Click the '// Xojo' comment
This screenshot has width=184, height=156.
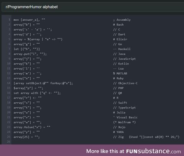119,127
